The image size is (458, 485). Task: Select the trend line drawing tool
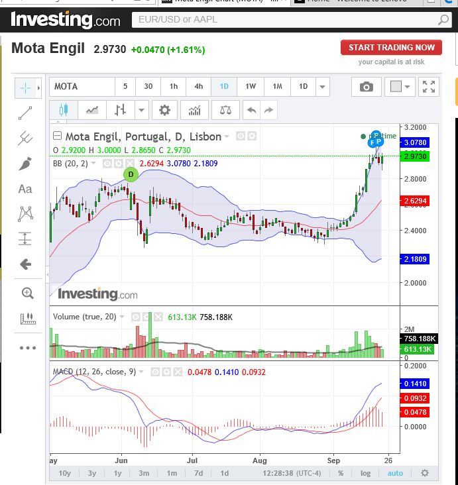[25, 113]
